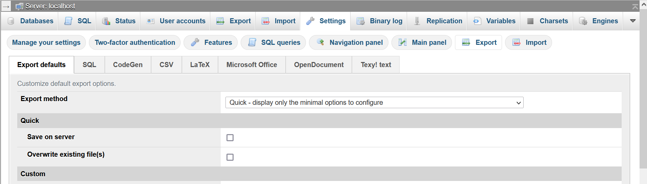Click the User accounts icon
This screenshot has height=184, width=647.
click(x=150, y=21)
